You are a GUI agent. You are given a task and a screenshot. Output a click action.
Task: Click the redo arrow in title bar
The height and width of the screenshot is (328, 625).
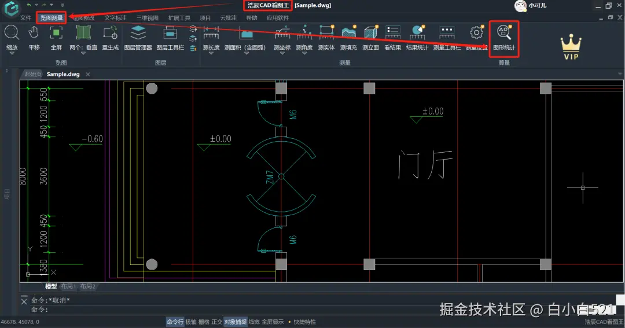(44, 5)
